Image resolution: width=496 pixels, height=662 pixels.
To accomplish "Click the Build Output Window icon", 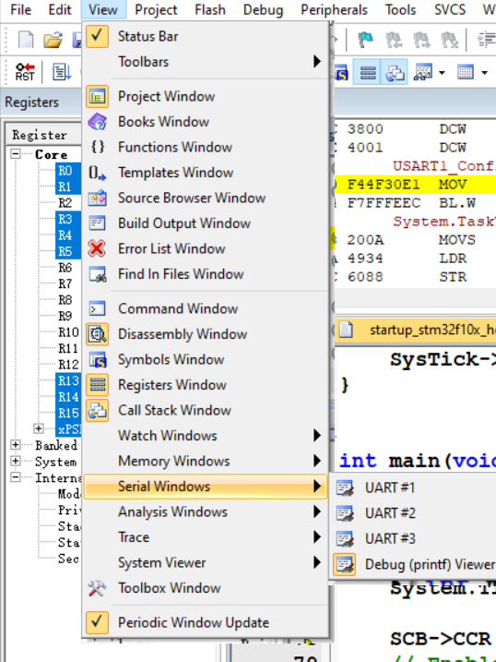I will pyautogui.click(x=98, y=223).
